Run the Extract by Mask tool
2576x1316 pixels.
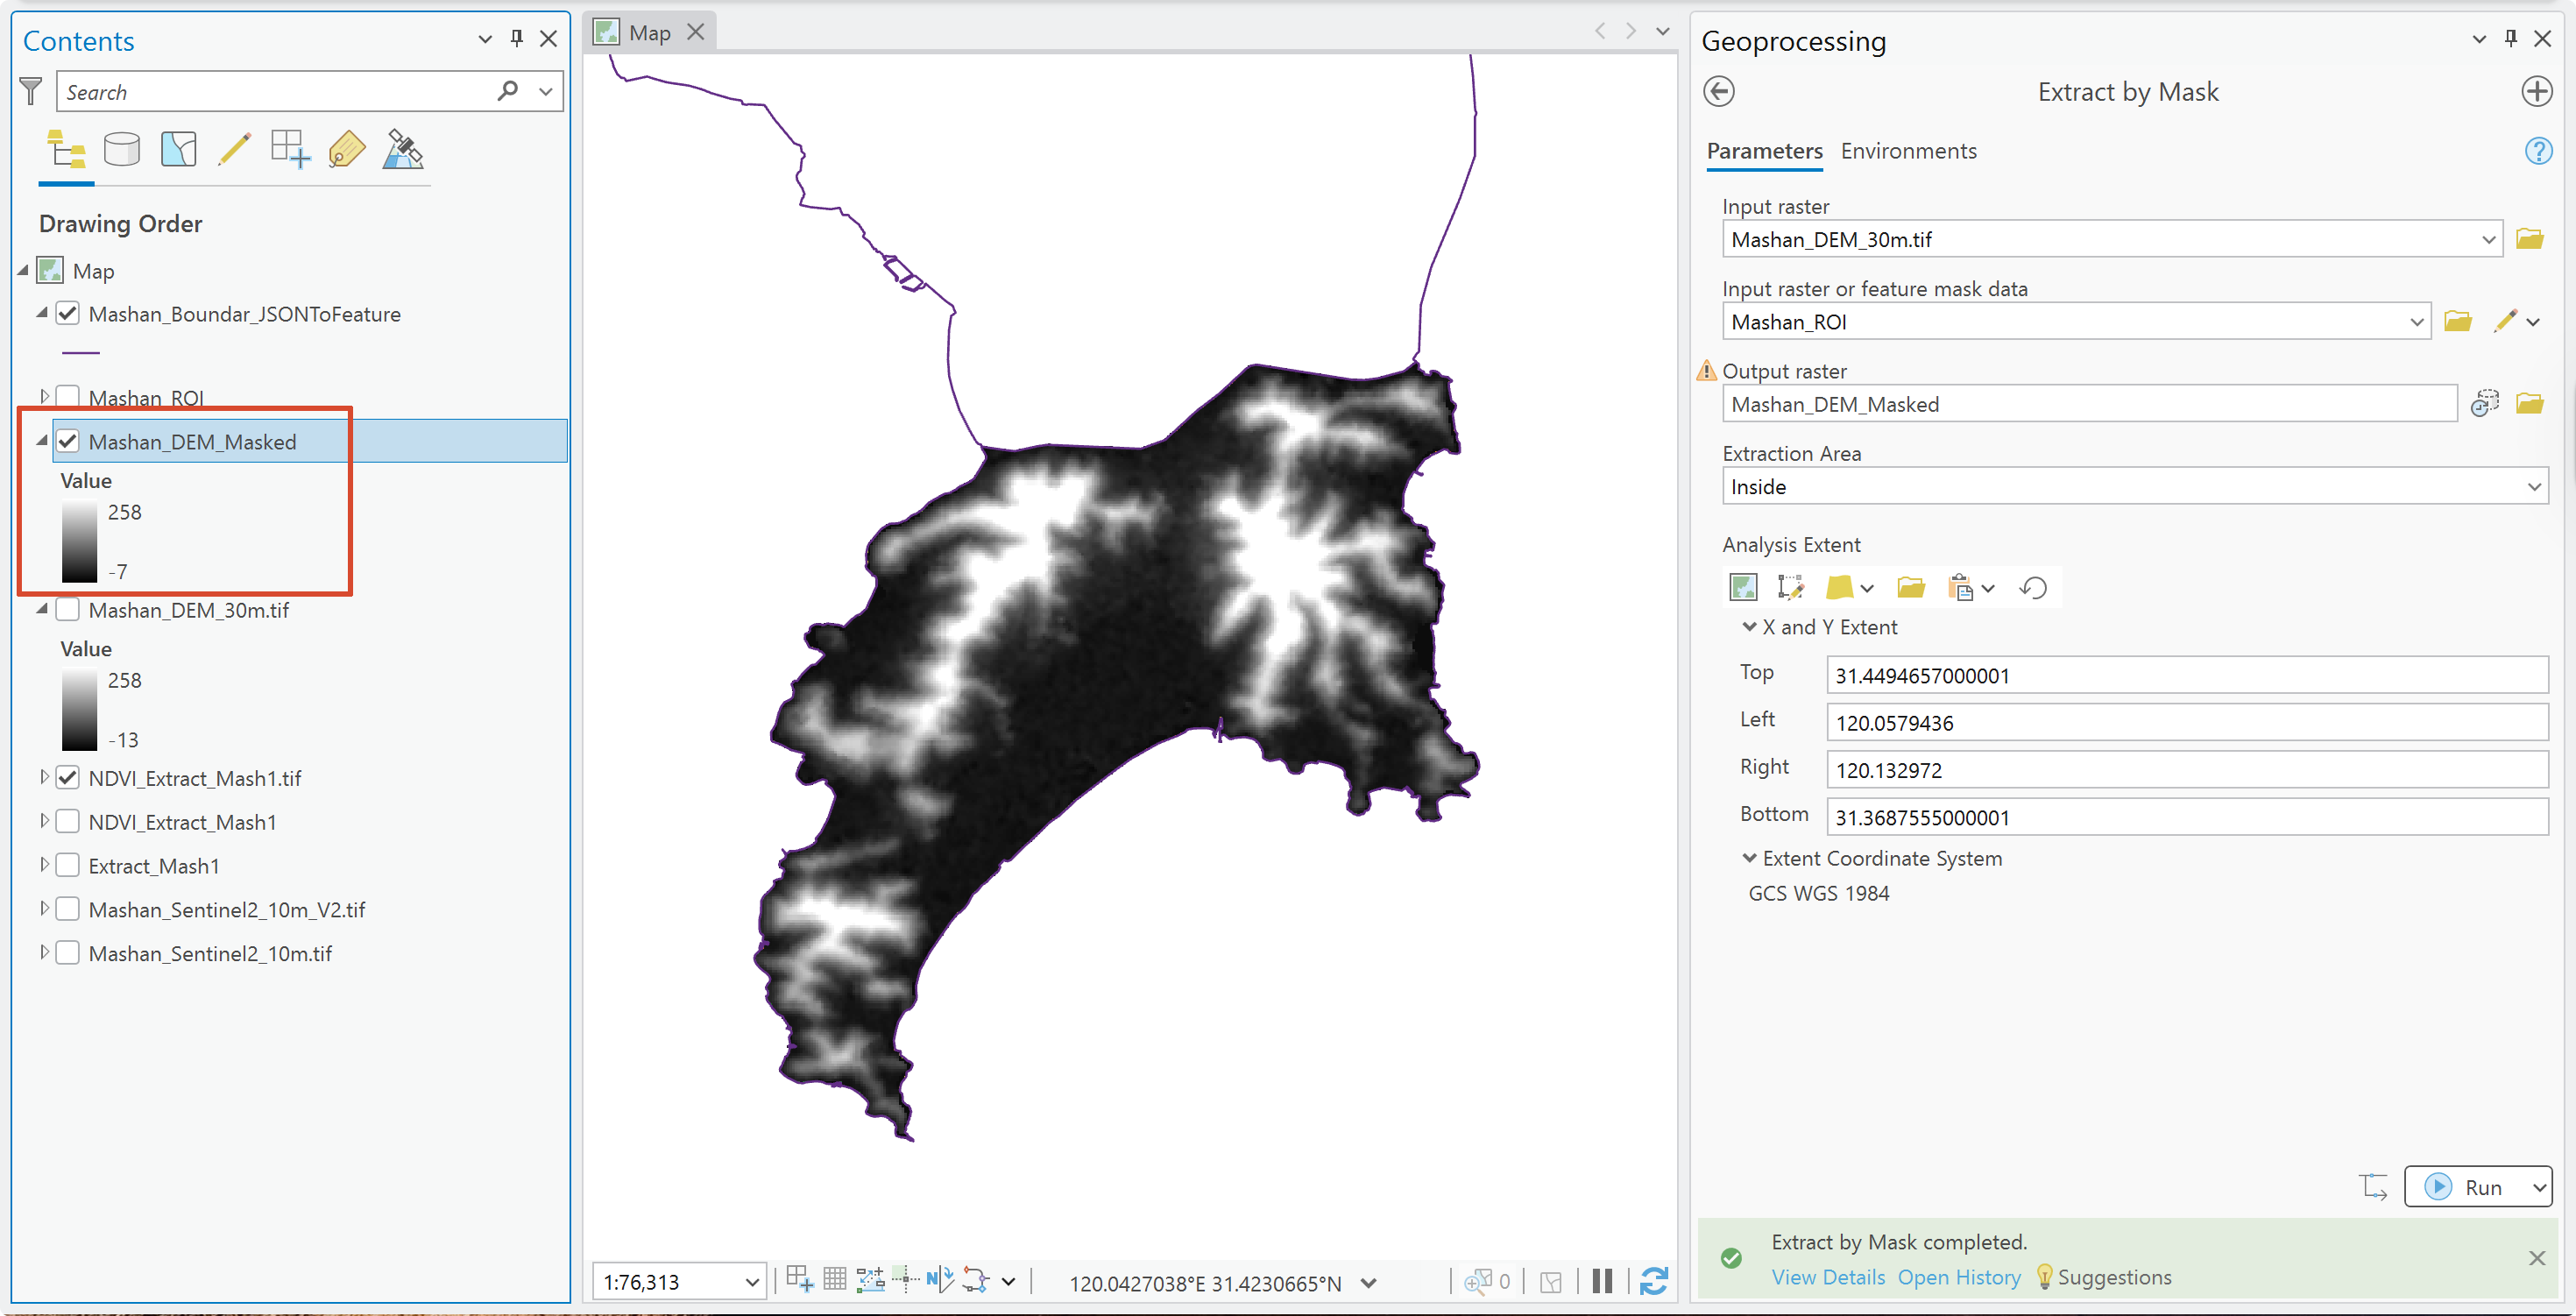[x=2466, y=1187]
